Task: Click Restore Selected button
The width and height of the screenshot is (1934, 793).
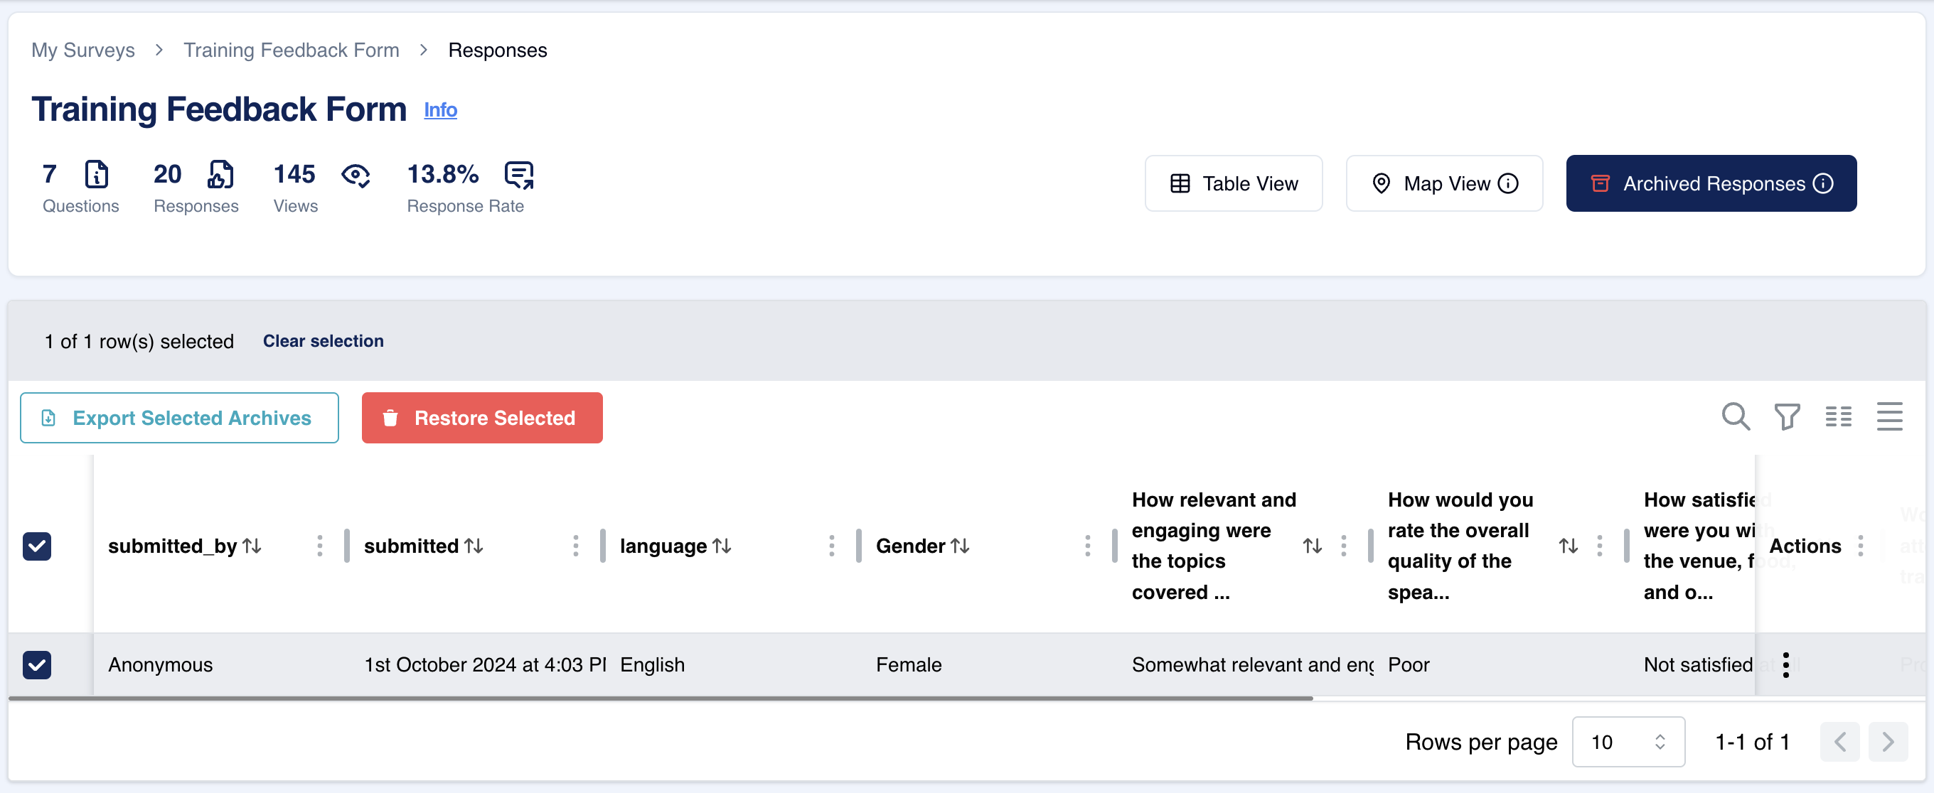Action: [x=480, y=417]
